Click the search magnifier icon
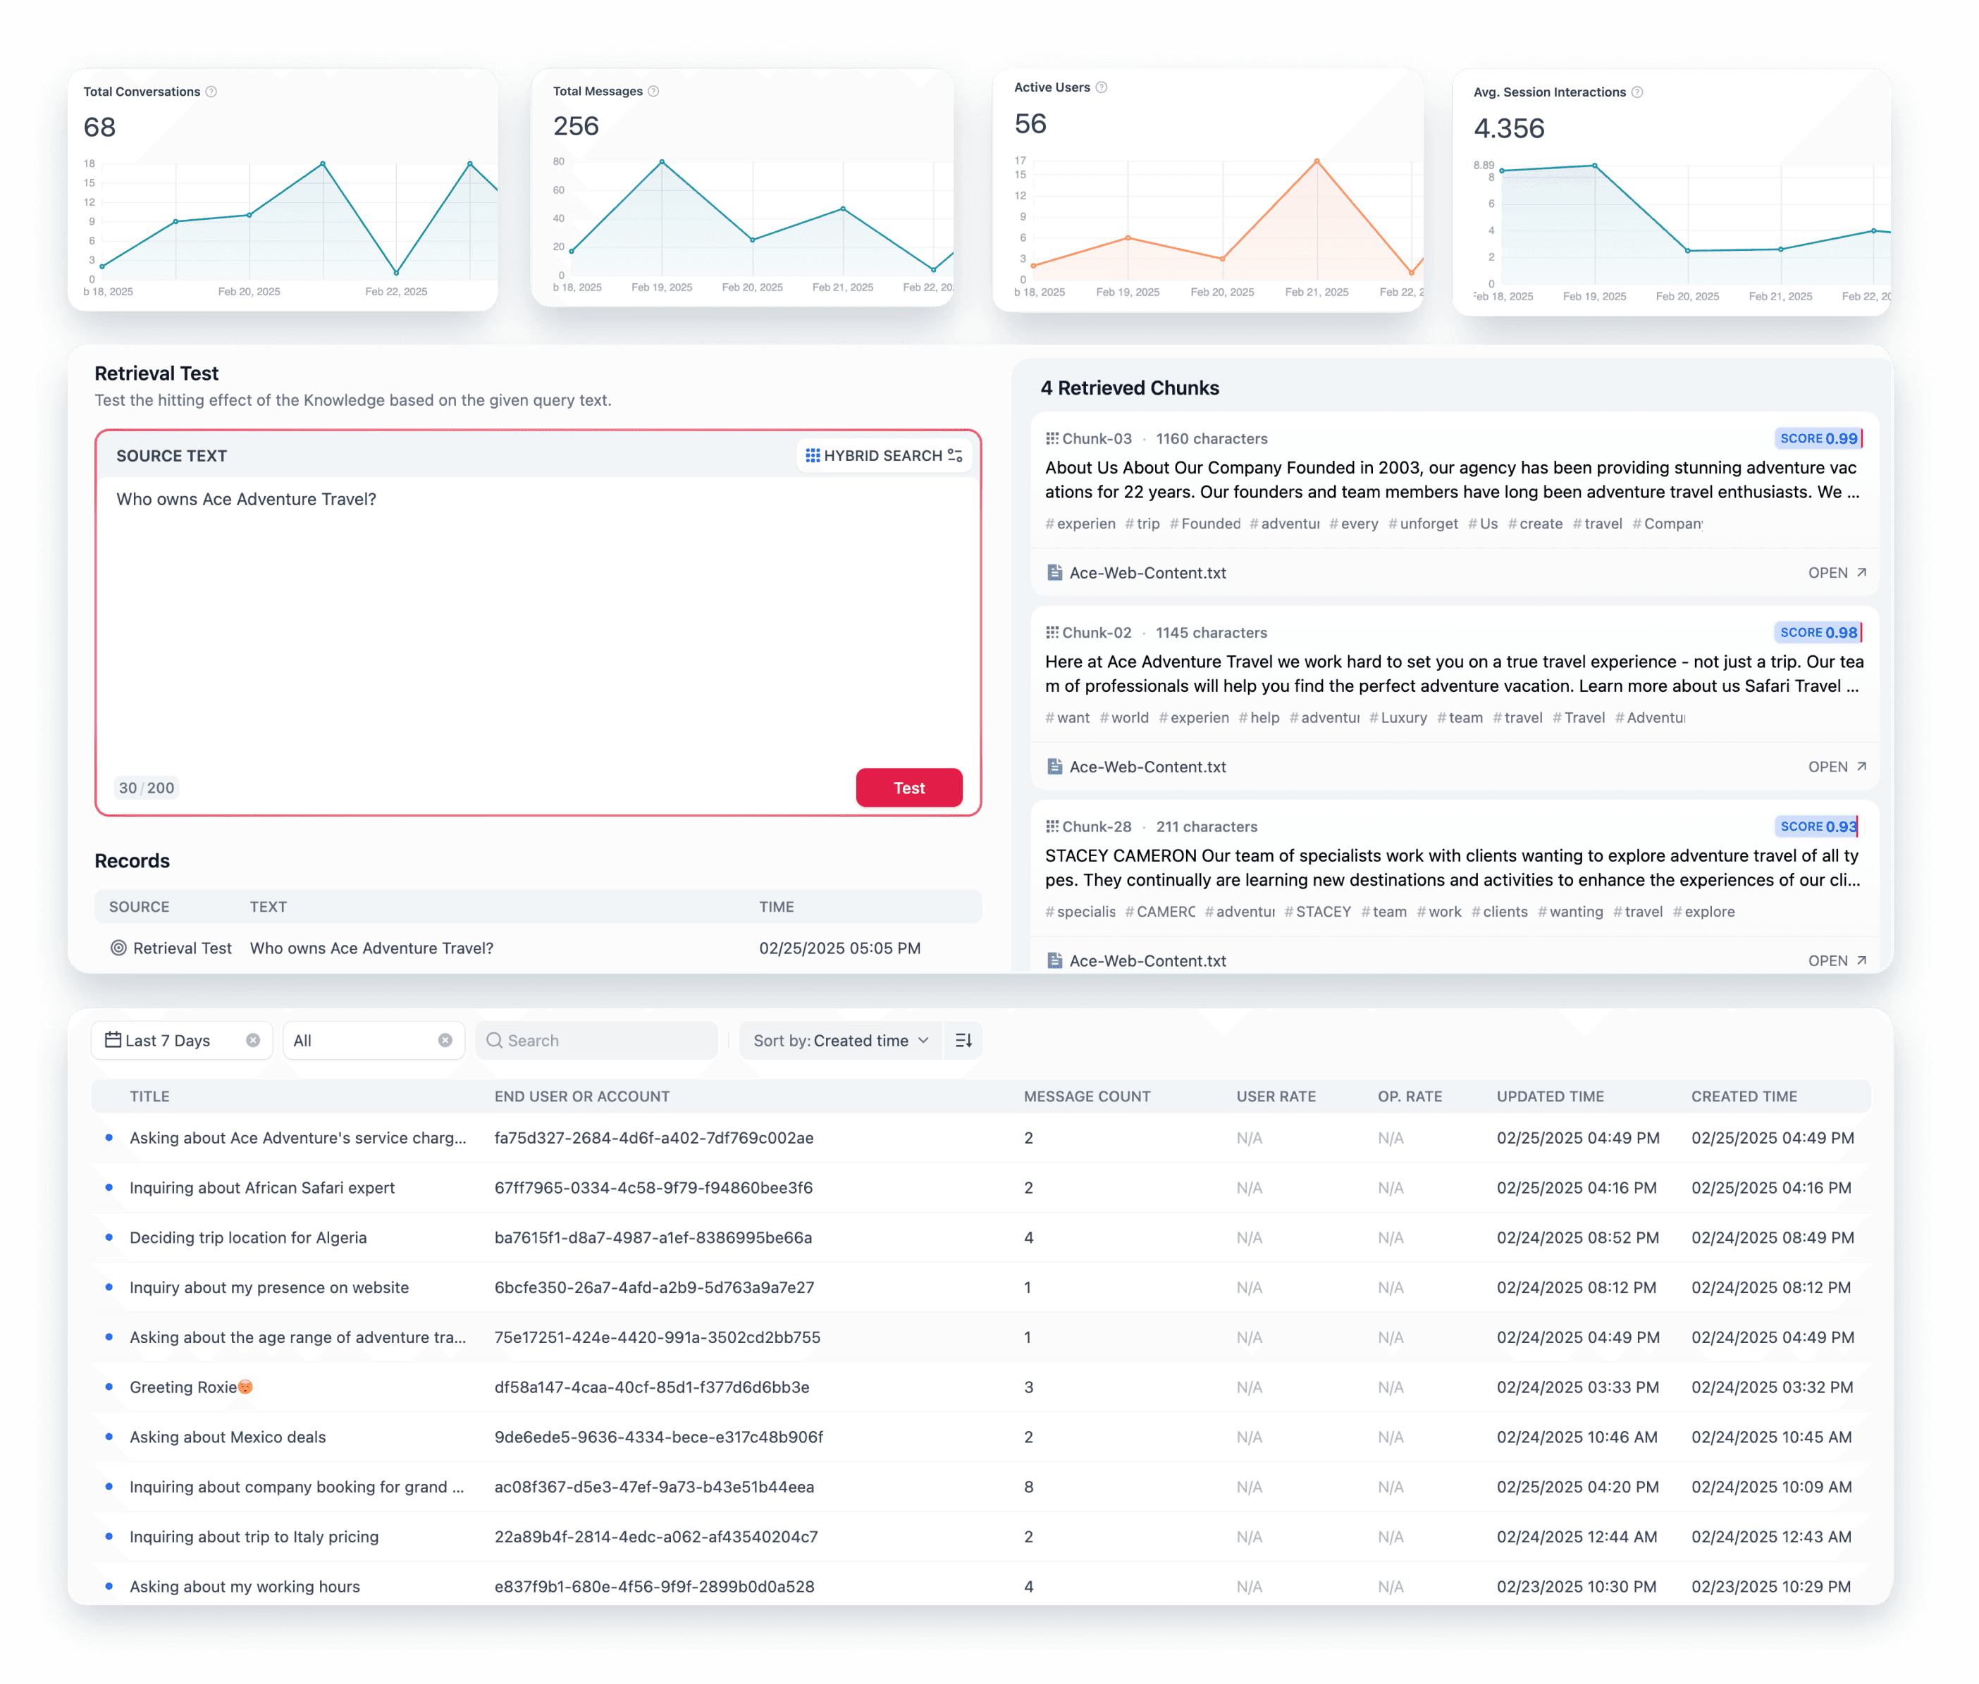The image size is (1979, 1684). 495,1041
